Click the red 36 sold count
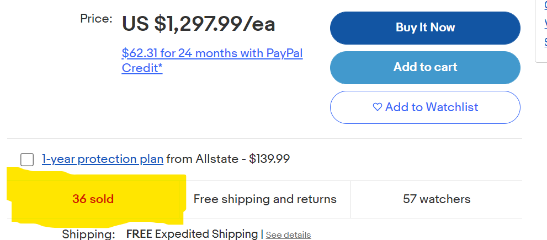547x240 pixels. tap(93, 199)
